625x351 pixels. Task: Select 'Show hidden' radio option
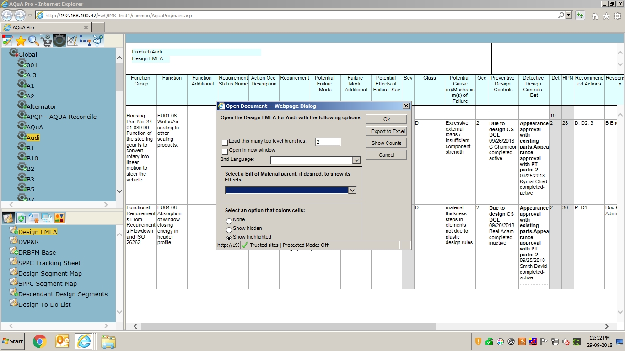click(x=229, y=230)
